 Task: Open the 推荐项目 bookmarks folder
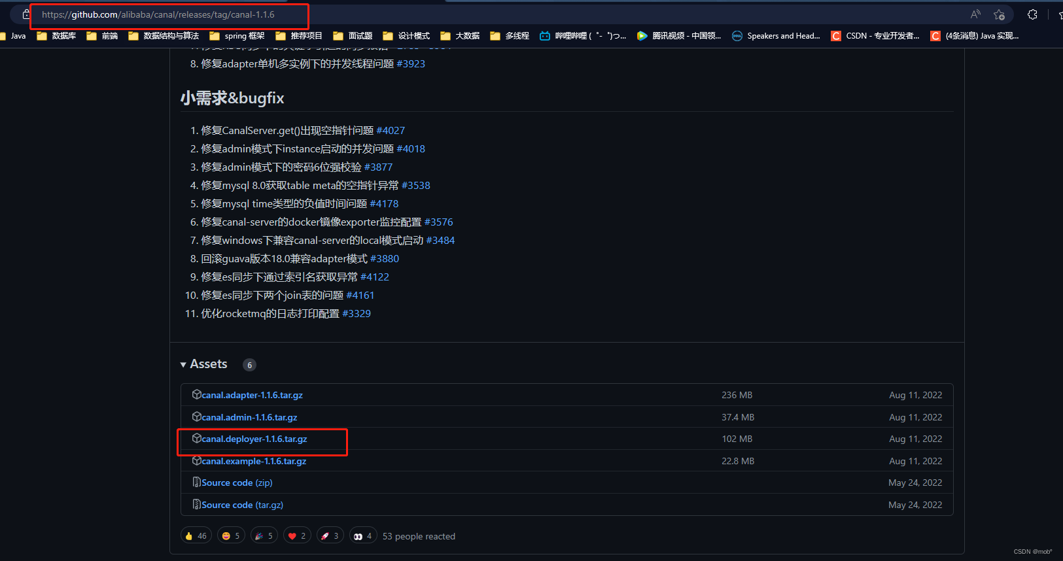[x=299, y=36]
